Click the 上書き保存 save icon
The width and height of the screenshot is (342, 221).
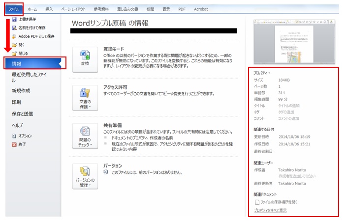pyautogui.click(x=14, y=19)
